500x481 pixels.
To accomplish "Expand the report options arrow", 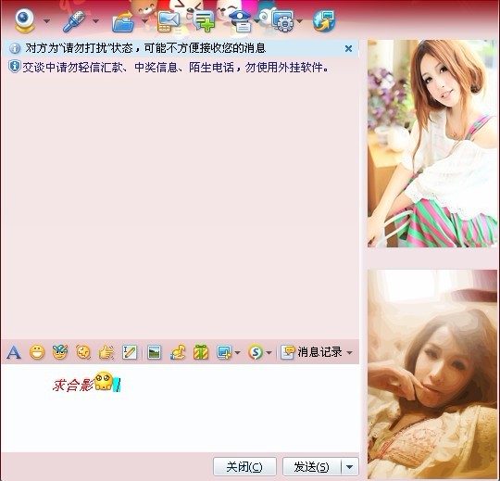I will [x=256, y=21].
